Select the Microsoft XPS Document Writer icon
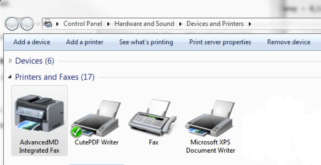Screen dimensions: 321x165 pos(210,118)
